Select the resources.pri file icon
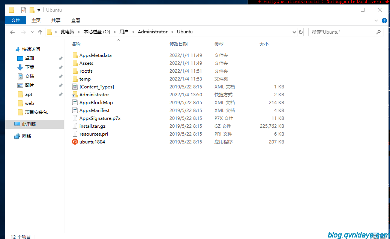Image resolution: width=390 pixels, height=239 pixels. tap(75, 134)
